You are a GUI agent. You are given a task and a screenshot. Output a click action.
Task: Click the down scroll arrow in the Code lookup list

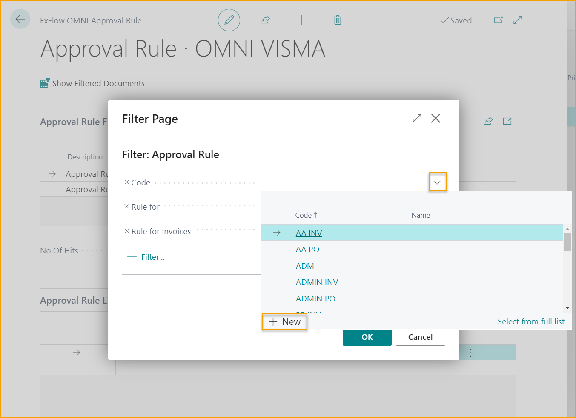point(567,309)
